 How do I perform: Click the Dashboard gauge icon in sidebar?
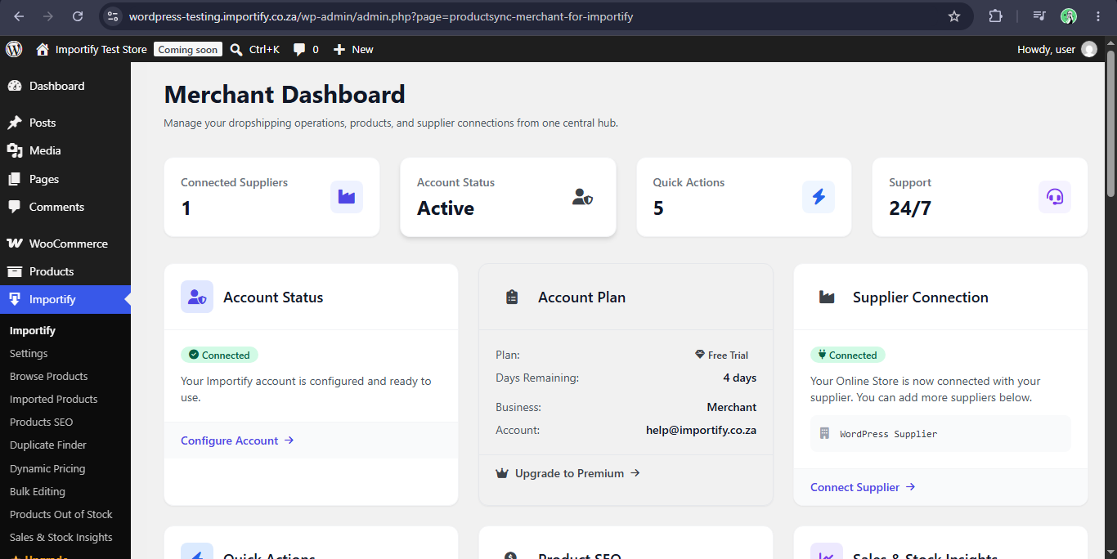[15, 86]
